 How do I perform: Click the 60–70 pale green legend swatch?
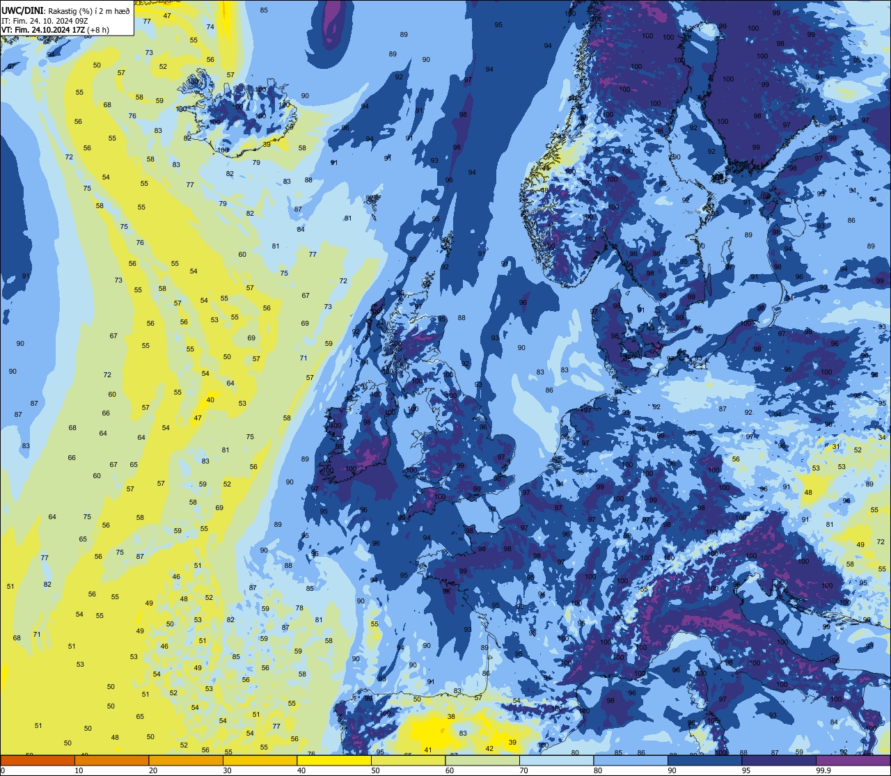pyautogui.click(x=482, y=760)
